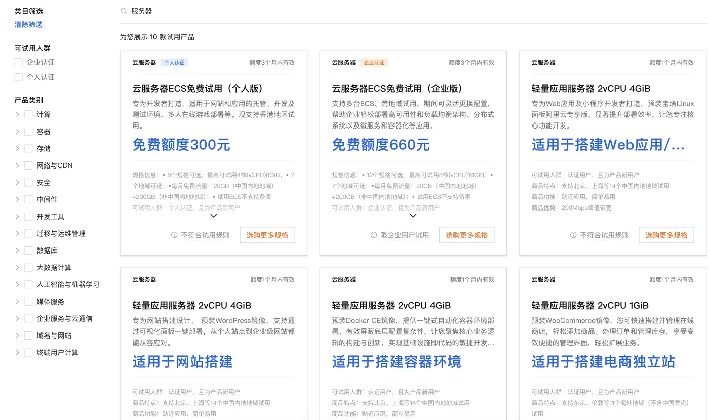Viewport: 709px width, 420px height.
Task: Click the info icon on the 轻量应用服务器 2vCPU 4GiB card
Action: click(x=573, y=235)
